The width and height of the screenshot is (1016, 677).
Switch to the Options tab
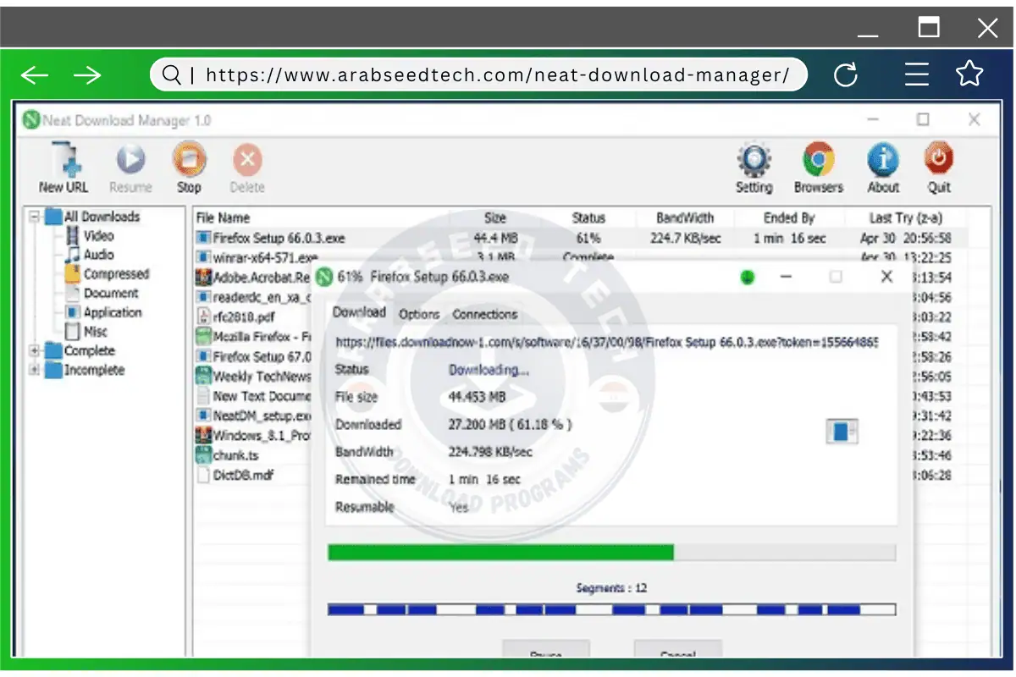418,314
